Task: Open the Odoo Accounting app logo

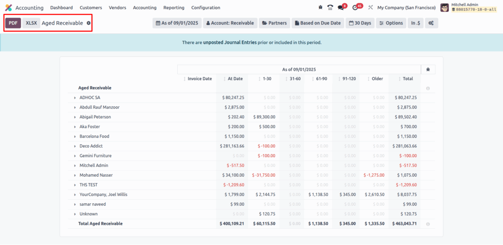Action: pyautogui.click(x=8, y=8)
